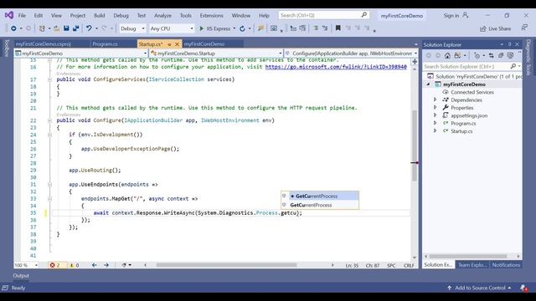The width and height of the screenshot is (536, 301).
Task: Click Pending Changes Filter icon in Solution Explorer
Action: [x=477, y=55]
